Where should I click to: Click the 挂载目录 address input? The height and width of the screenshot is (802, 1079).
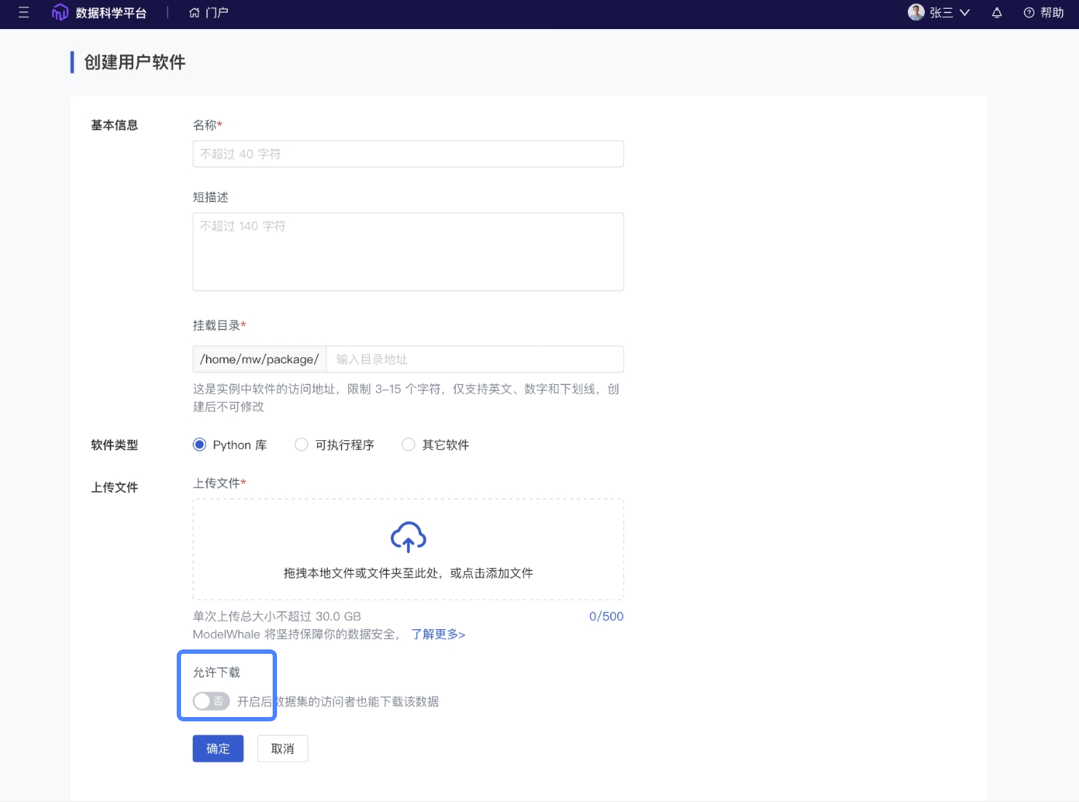point(474,360)
